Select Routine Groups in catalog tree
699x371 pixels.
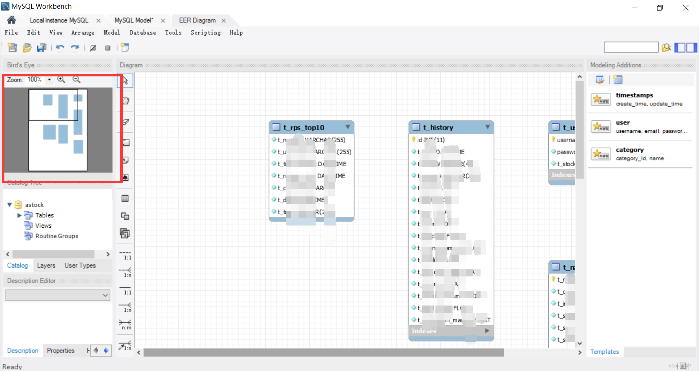point(57,236)
